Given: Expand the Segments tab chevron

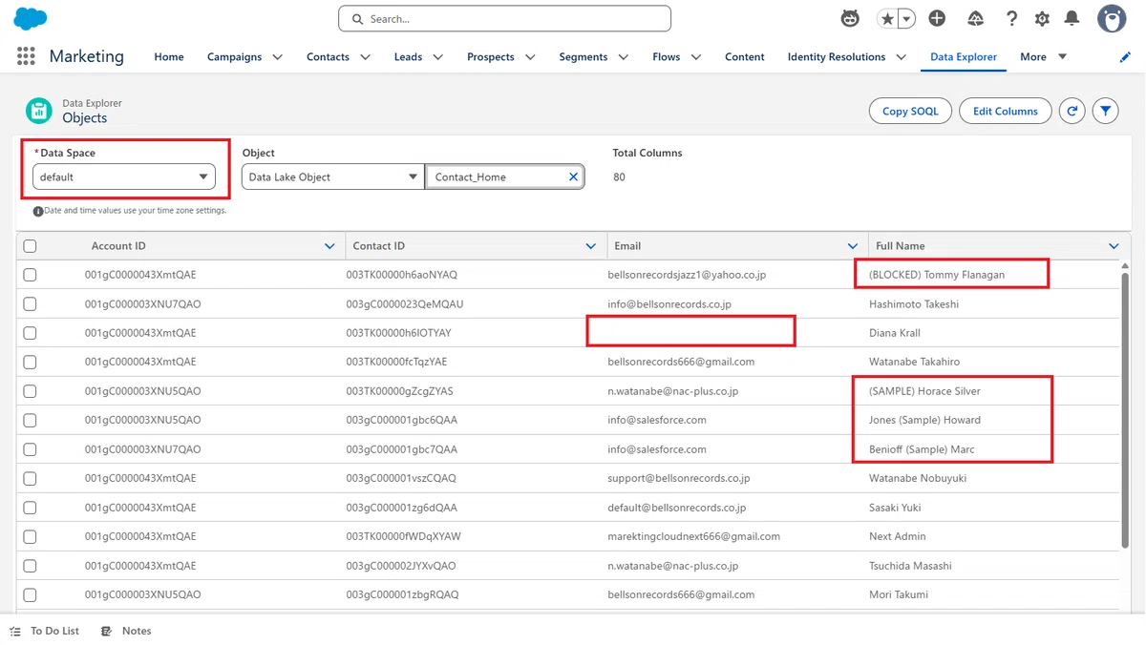Looking at the screenshot, I should 624,57.
